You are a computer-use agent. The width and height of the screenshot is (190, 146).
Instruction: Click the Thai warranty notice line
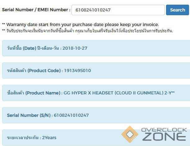coord(87,30)
